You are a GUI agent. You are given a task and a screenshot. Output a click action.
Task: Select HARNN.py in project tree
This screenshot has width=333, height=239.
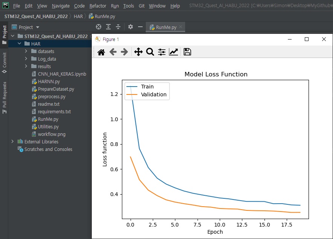pyautogui.click(x=49, y=81)
